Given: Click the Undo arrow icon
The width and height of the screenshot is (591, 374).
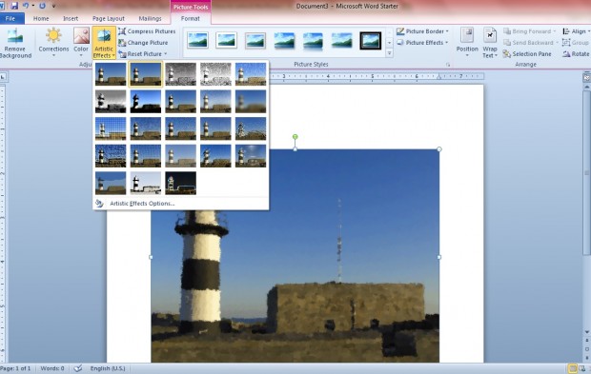Looking at the screenshot, I should pyautogui.click(x=26, y=6).
